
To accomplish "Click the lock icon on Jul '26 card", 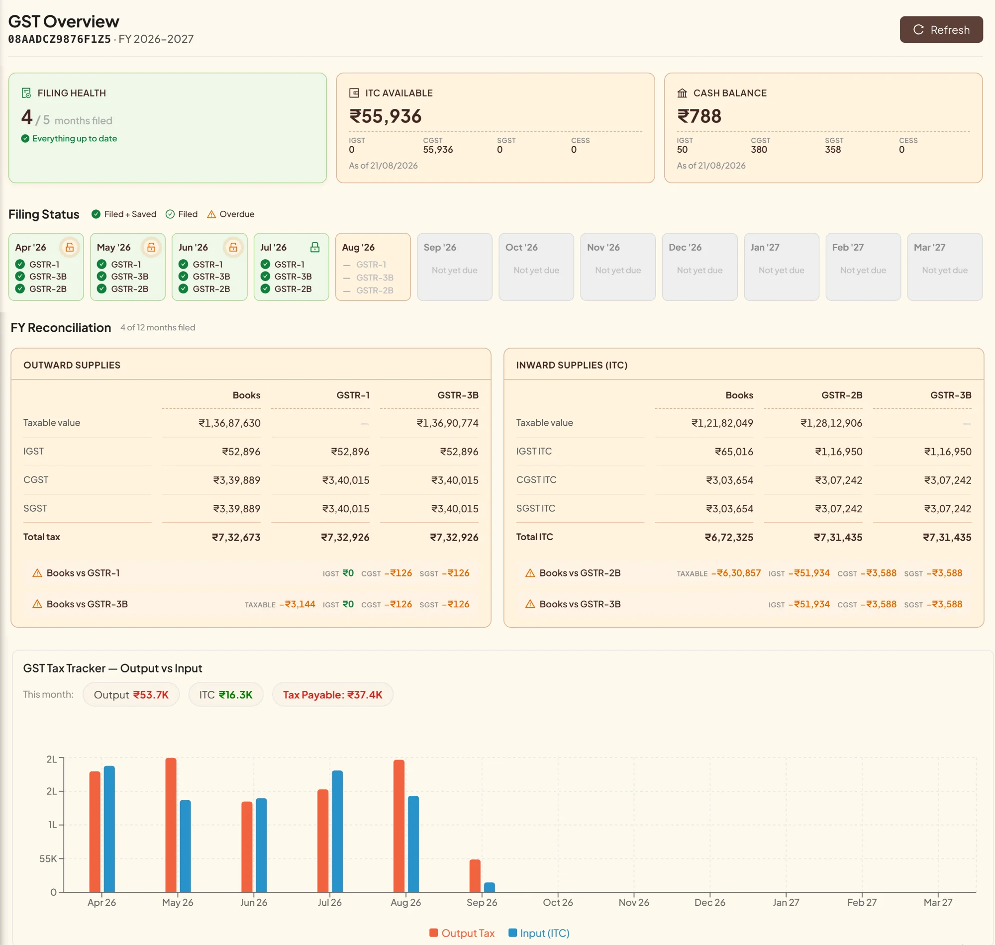I will coord(315,247).
